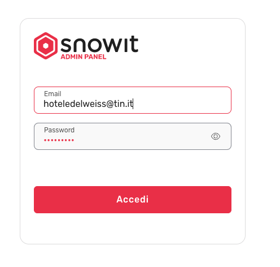Click the masked password dots
The width and height of the screenshot is (280, 267).
59,140
